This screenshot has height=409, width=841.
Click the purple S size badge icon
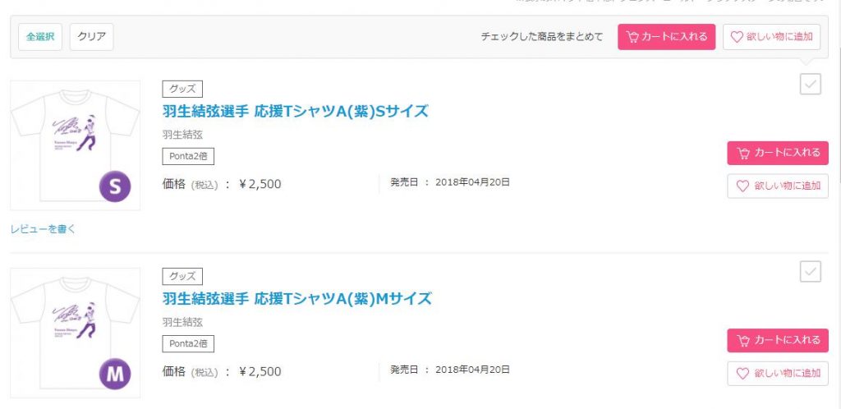tap(115, 188)
